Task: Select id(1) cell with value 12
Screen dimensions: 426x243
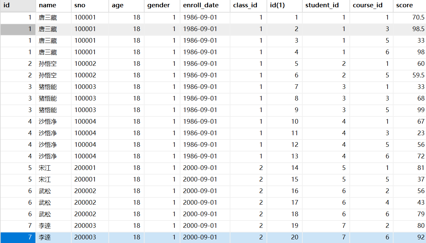Action: point(284,145)
